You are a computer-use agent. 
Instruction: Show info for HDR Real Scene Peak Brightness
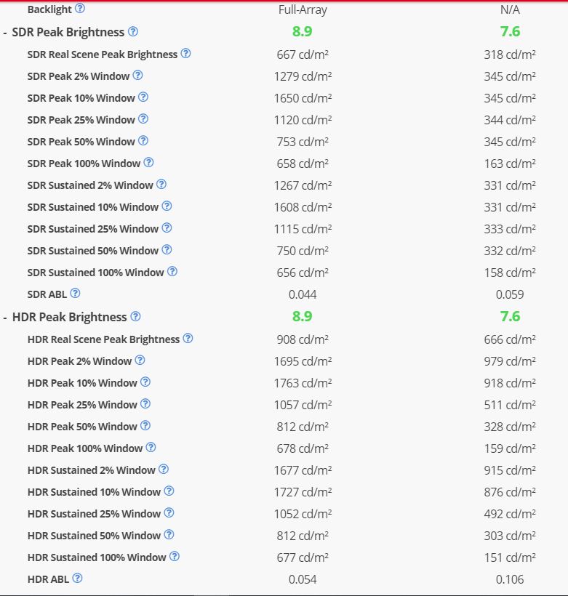point(188,339)
